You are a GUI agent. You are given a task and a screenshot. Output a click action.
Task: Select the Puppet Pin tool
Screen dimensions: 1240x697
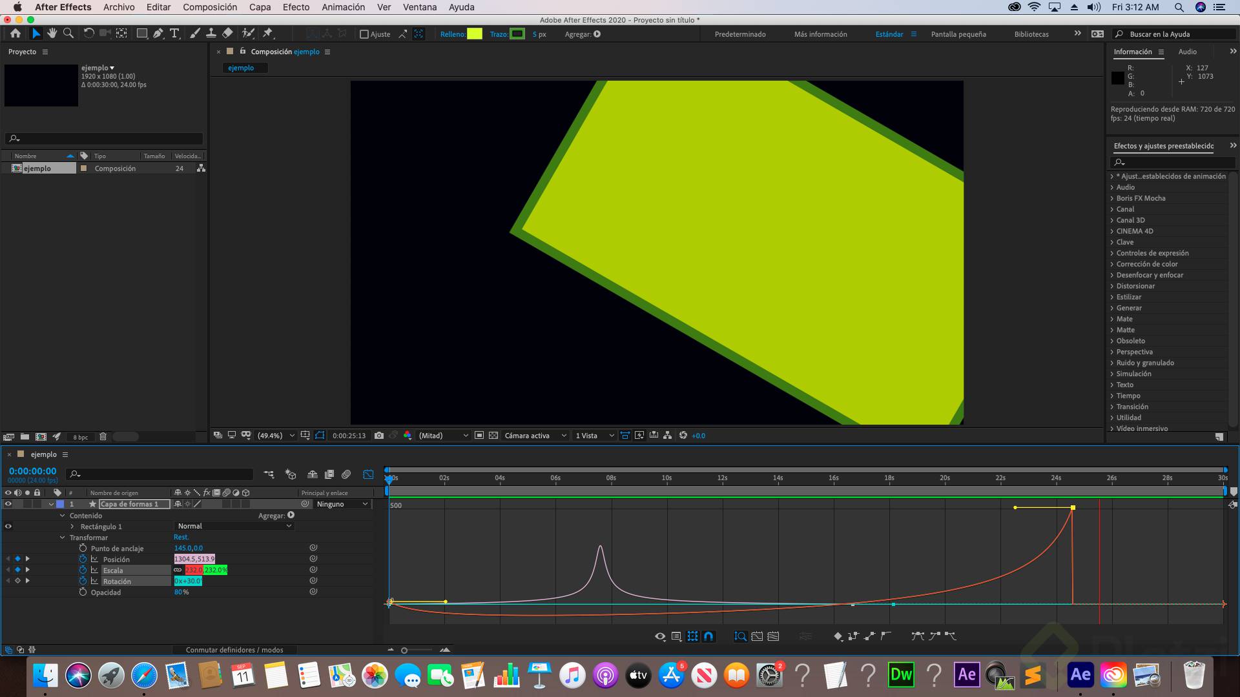[267, 34]
